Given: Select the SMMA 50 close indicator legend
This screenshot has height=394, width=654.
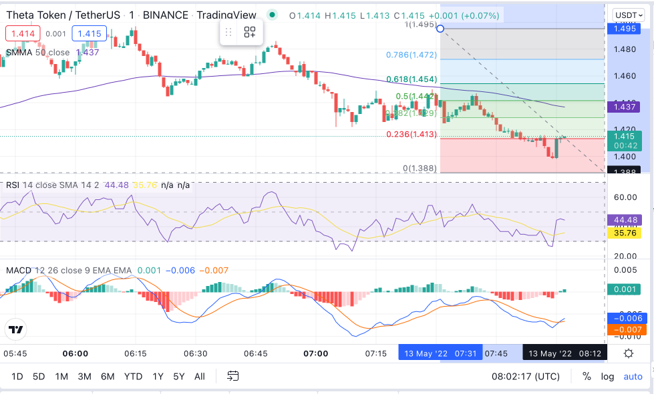Looking at the screenshot, I should [x=37, y=53].
